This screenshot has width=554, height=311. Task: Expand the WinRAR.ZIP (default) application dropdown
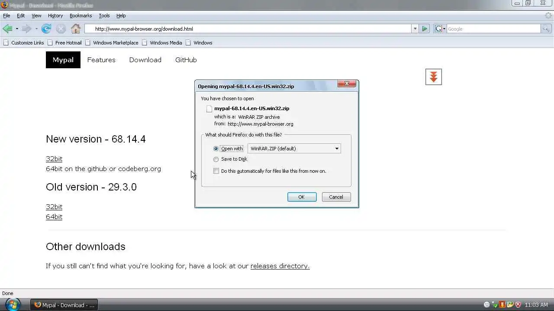[294, 149]
